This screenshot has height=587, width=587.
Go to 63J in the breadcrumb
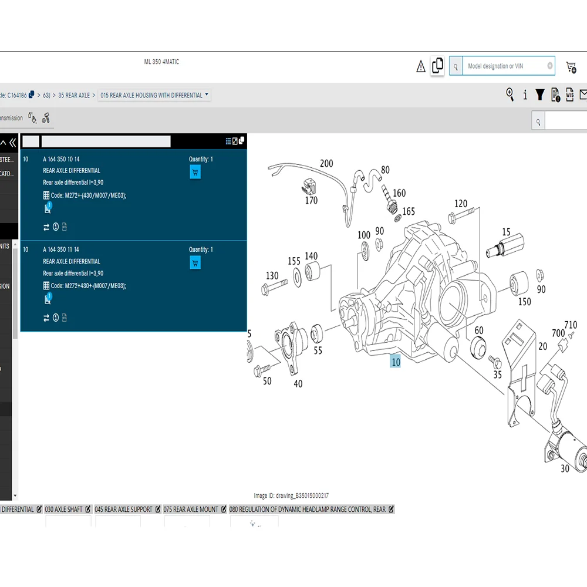click(46, 96)
